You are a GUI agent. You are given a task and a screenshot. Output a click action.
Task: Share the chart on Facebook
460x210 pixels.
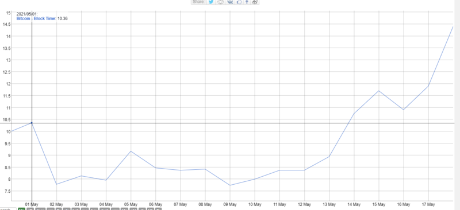247,2
